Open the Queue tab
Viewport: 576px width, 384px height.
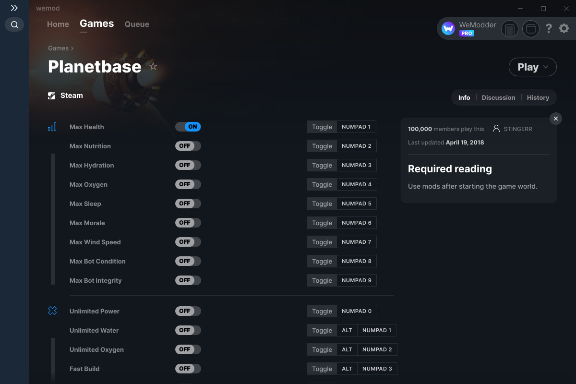pyautogui.click(x=137, y=24)
